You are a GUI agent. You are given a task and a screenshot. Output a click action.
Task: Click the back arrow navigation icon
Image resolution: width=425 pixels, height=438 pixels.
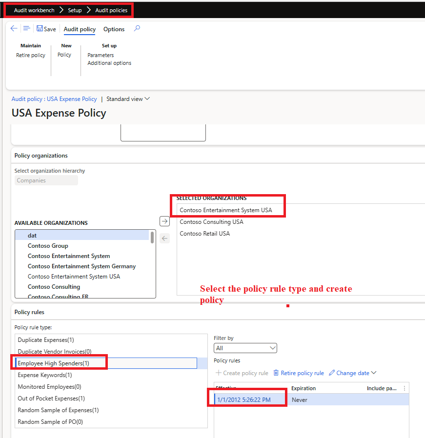pyautogui.click(x=14, y=28)
